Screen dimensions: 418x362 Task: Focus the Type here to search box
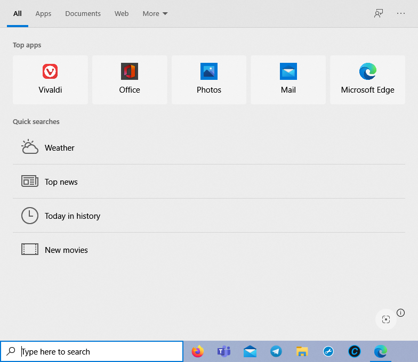pyautogui.click(x=92, y=351)
